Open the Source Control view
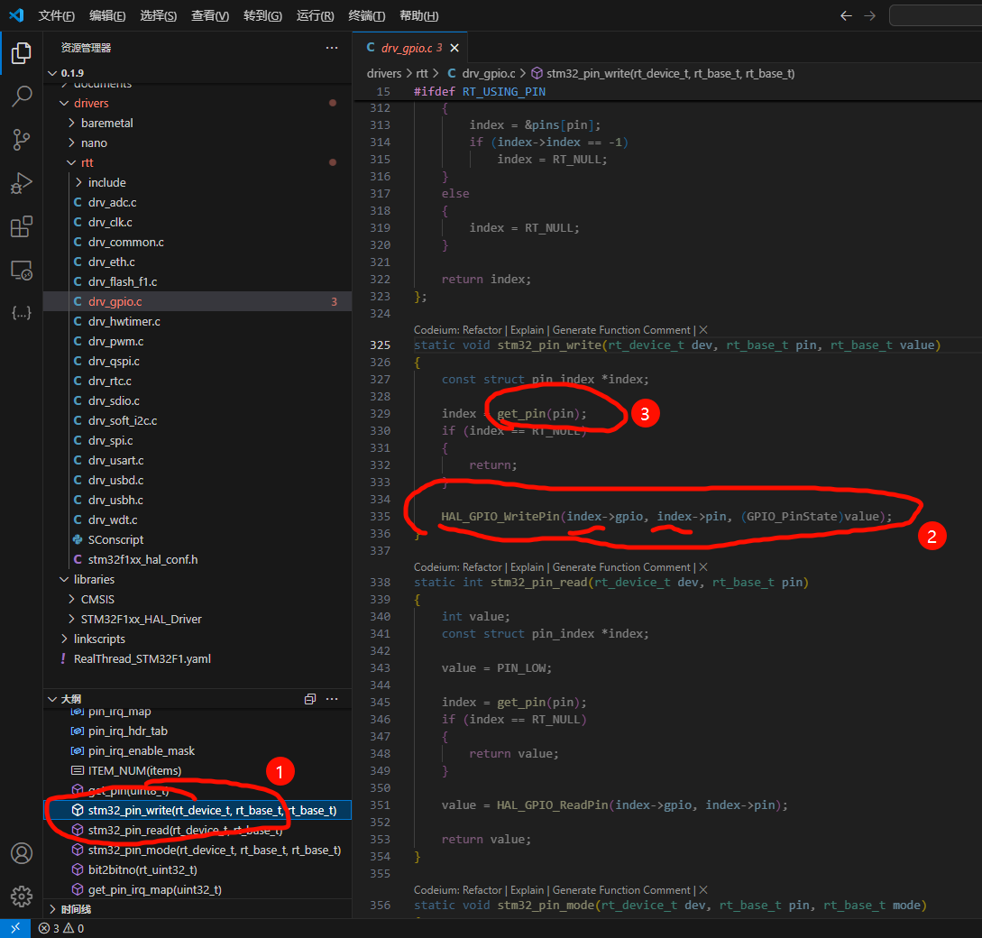Screen dimensions: 982x938 coord(22,140)
